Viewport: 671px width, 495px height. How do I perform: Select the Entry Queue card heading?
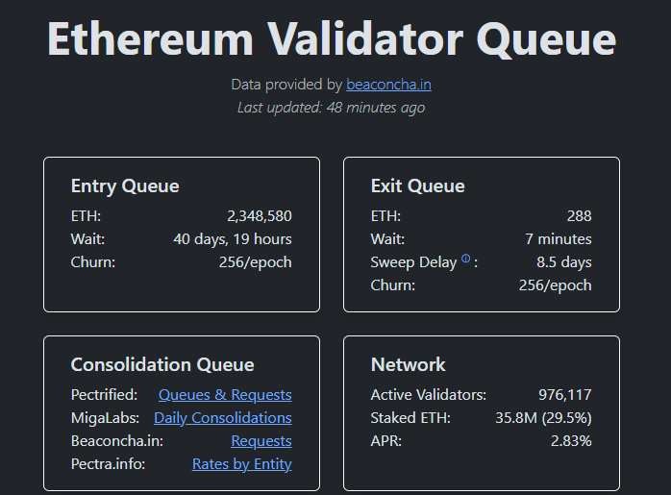click(x=125, y=186)
